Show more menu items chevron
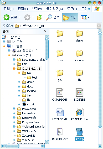The width and height of the screenshot is (103, 149). [x=89, y=9]
